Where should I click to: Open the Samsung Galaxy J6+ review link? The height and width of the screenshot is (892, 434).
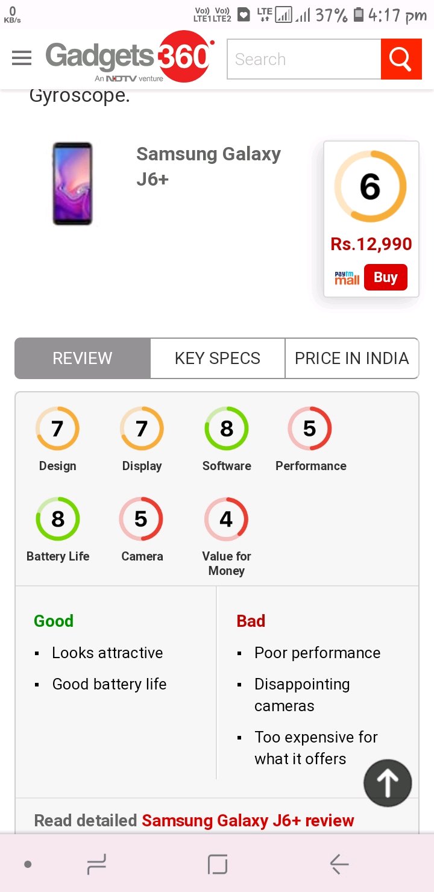[248, 820]
